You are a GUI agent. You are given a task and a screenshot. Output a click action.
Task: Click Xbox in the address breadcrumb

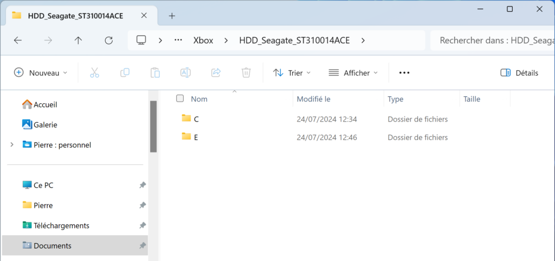203,40
